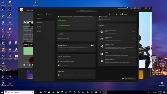Switch to the Home tab
The image size is (167, 94).
click(40, 14)
